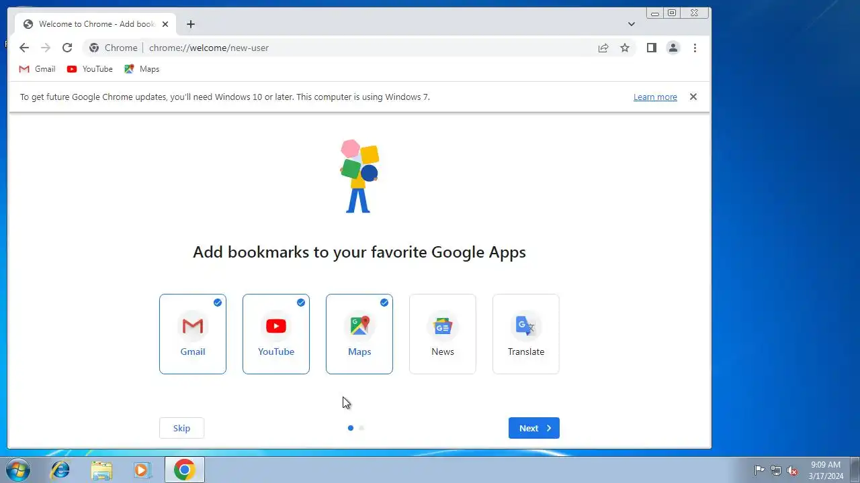Open the Action Center flag icon
This screenshot has width=860, height=483.
point(759,470)
